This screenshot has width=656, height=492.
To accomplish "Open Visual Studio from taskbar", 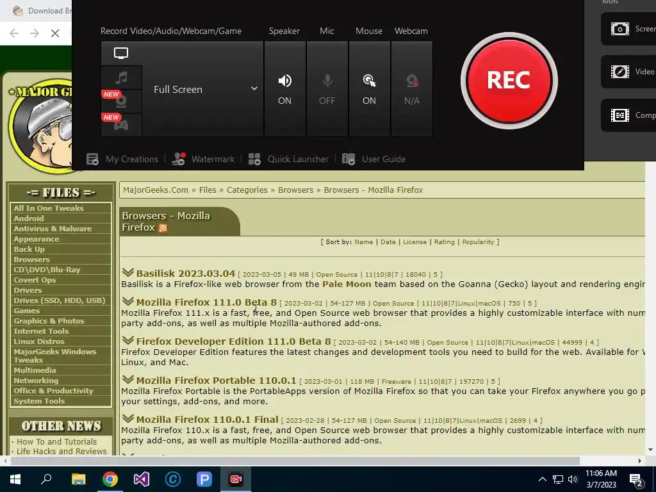I will tap(142, 479).
